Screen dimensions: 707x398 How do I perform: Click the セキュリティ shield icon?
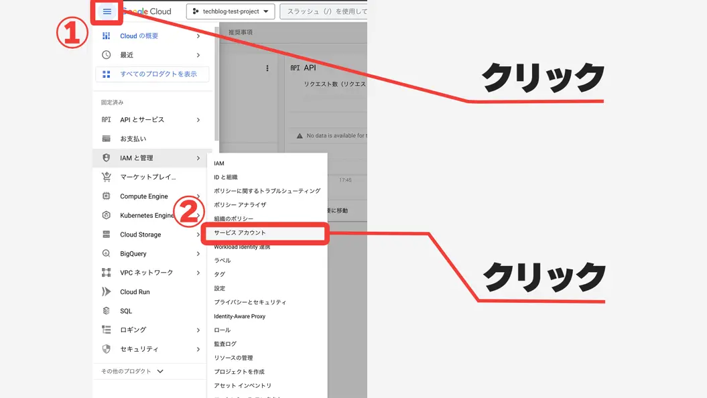coord(106,349)
